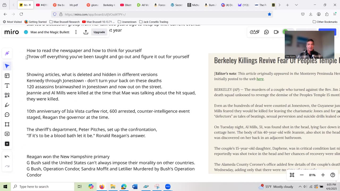Follow the 'here' link in article
The width and height of the screenshot is (340, 191).
[260, 79]
